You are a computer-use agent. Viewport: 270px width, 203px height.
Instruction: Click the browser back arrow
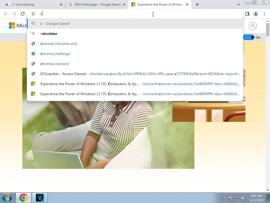(x=6, y=14)
